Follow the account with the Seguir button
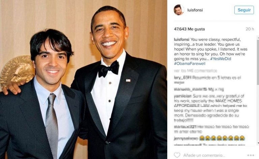Image resolution: width=259 pixels, height=159 pixels. (x=244, y=10)
